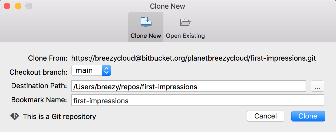Click into the Bookmark Name field
The height and width of the screenshot is (132, 336).
198,100
